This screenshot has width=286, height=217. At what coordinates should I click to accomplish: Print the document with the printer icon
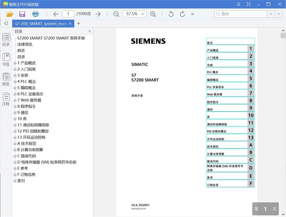35,14
